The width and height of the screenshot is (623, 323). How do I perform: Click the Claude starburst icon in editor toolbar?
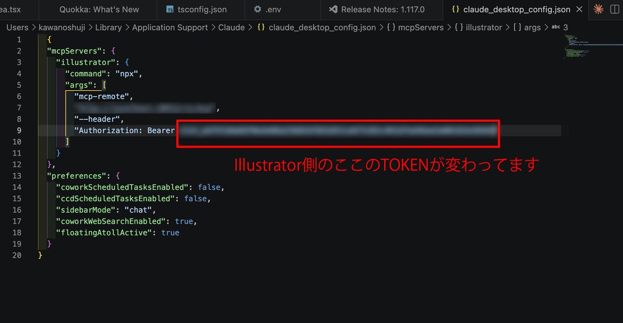point(599,9)
